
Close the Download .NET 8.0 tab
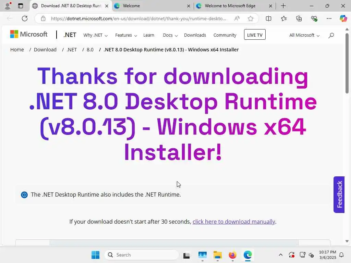pyautogui.click(x=107, y=6)
